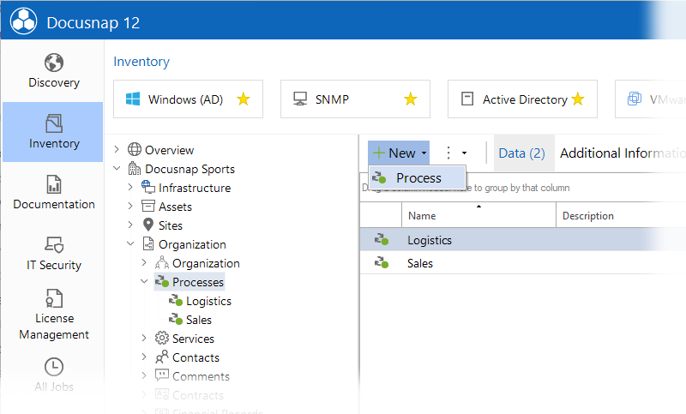Expand the Overview tree node
686x414 pixels.
coord(117,149)
